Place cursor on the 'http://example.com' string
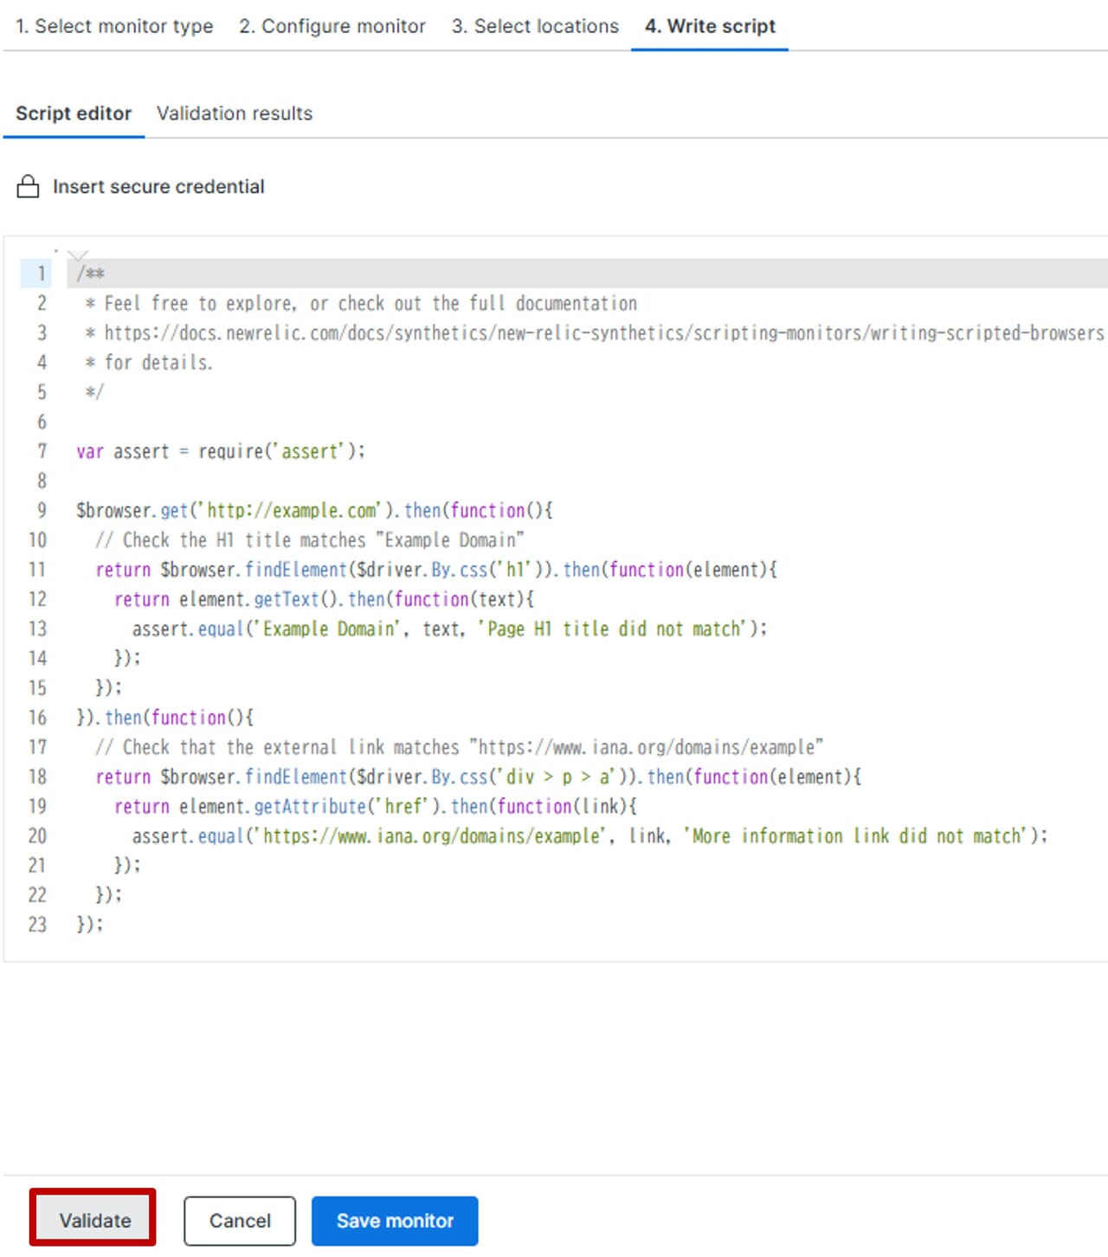This screenshot has height=1257, width=1108. click(291, 511)
